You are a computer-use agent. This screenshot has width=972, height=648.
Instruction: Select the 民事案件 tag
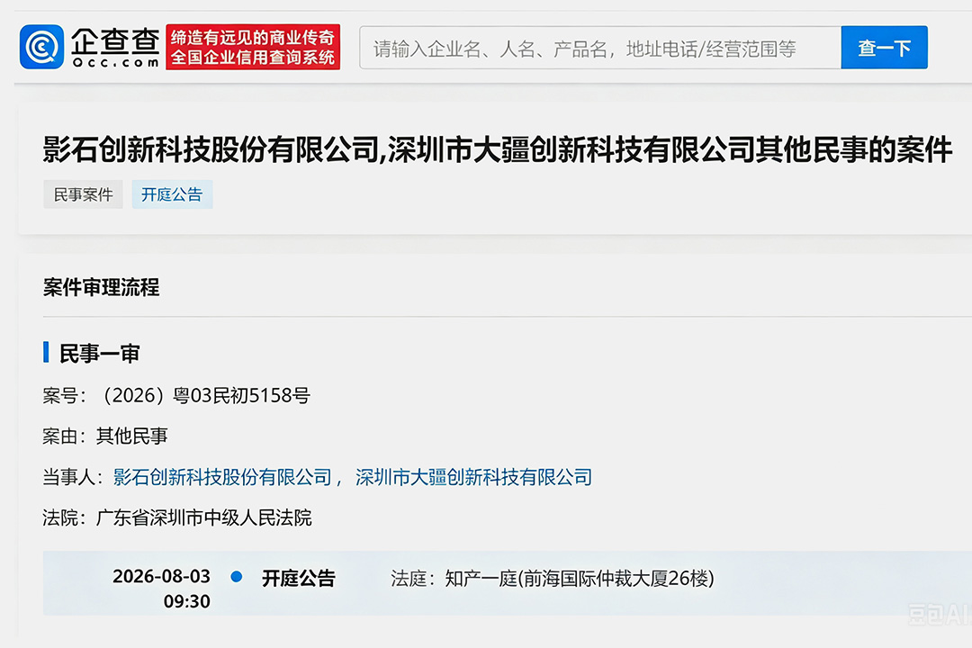coord(83,194)
